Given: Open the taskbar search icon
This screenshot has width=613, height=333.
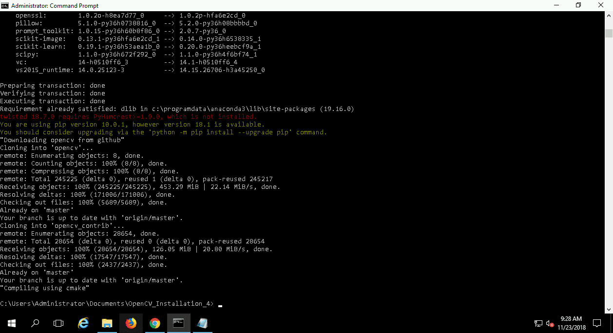Looking at the screenshot, I should click(35, 323).
